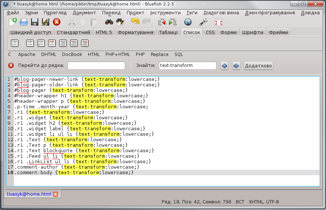Switch to the Таблиці tab
The width and height of the screenshot is (326, 210).
point(168,33)
